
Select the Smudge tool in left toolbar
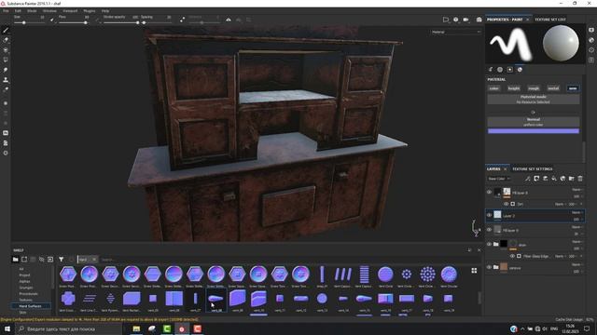coord(6,70)
